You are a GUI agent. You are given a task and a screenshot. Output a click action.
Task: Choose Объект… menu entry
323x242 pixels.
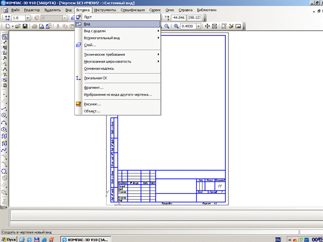[x=117, y=111]
